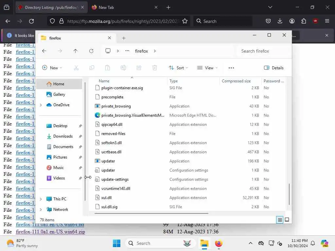
Task: Click the Windows Start button
Action: coord(117,243)
